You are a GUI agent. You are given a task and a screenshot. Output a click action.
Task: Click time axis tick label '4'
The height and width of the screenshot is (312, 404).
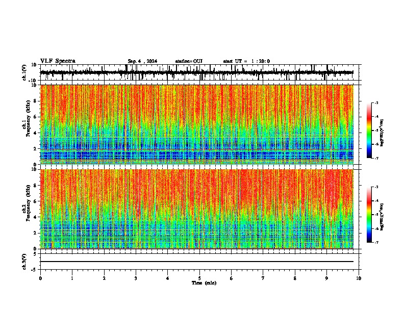(168, 278)
